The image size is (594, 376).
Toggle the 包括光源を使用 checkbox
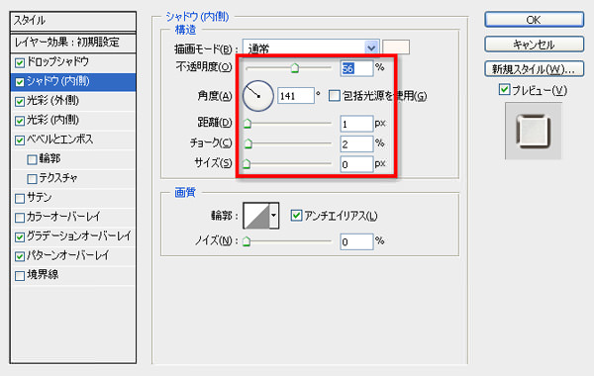335,96
